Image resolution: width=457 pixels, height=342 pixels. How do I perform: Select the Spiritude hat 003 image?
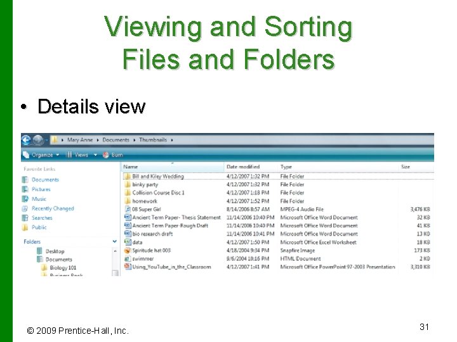click(151, 250)
